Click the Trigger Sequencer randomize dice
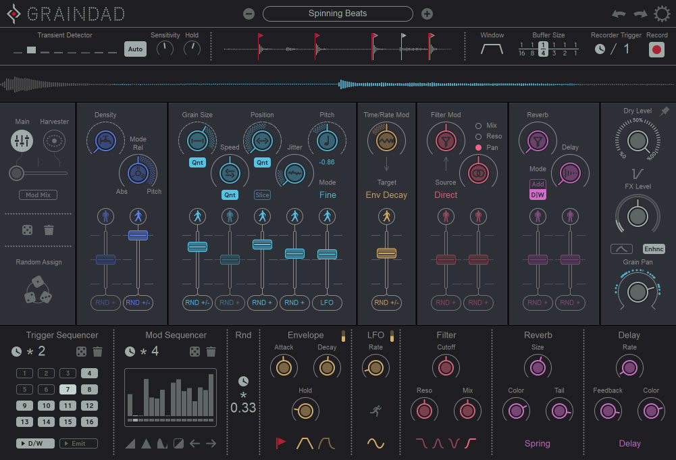This screenshot has height=460, width=676. click(81, 352)
